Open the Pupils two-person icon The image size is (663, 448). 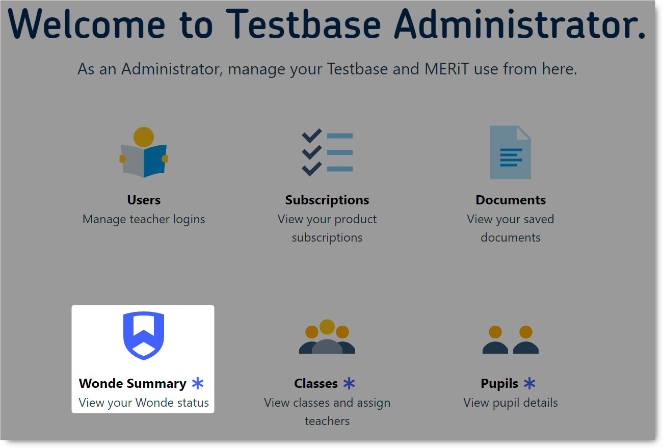[x=511, y=339]
